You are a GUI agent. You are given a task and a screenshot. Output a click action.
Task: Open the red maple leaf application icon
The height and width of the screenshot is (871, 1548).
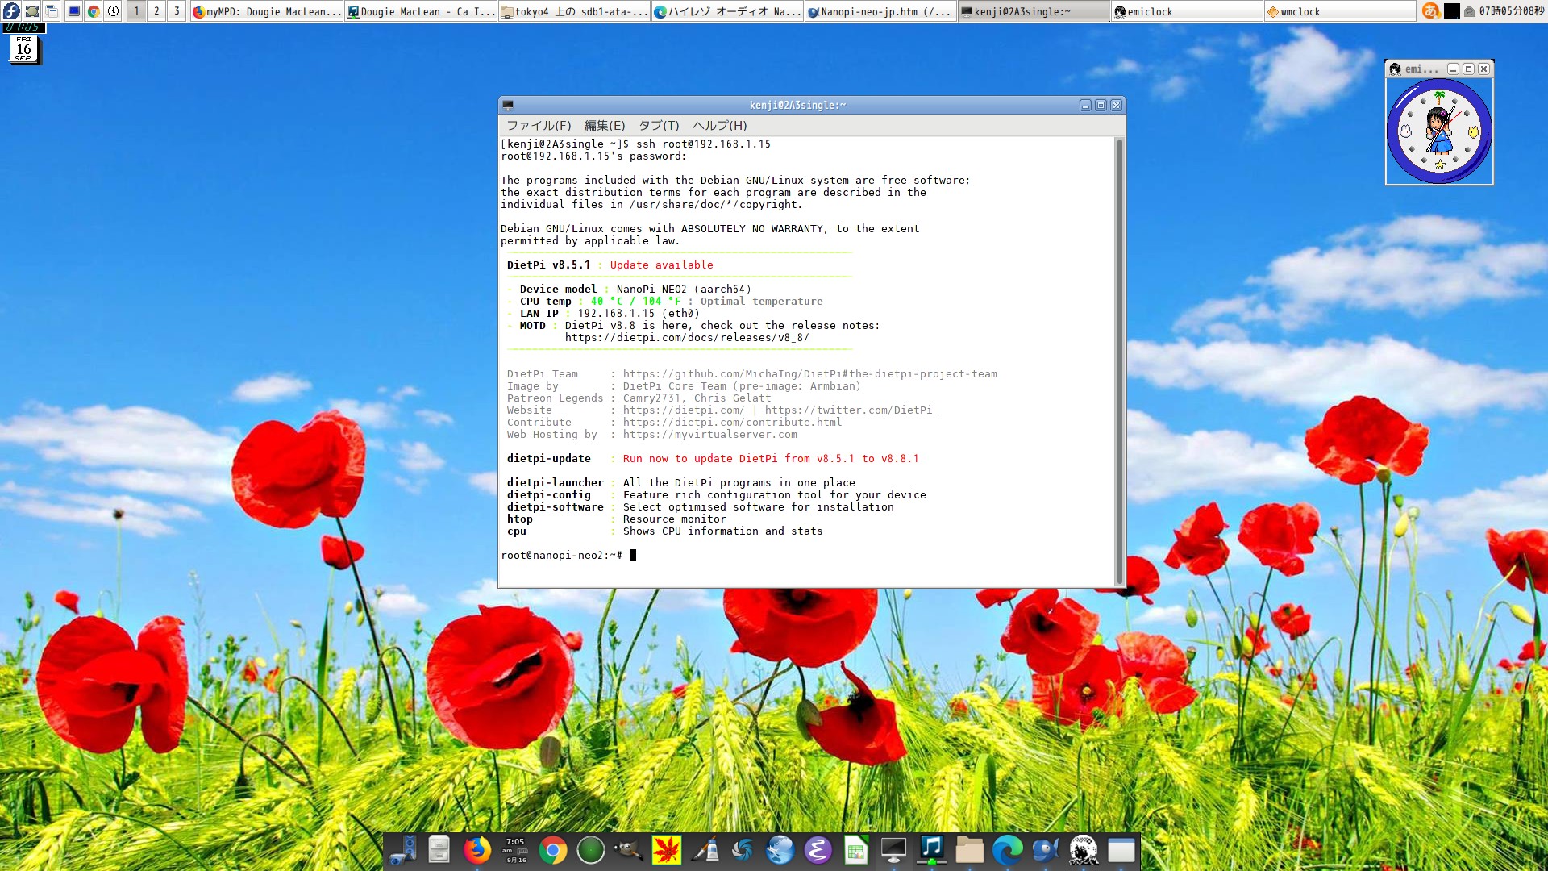coord(666,850)
